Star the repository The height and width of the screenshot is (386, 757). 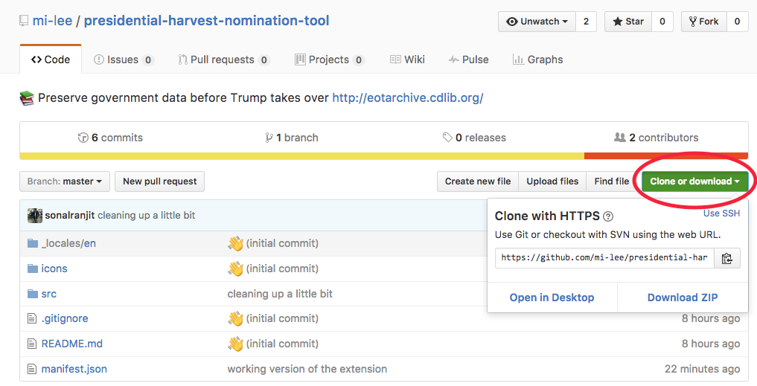pyautogui.click(x=627, y=22)
